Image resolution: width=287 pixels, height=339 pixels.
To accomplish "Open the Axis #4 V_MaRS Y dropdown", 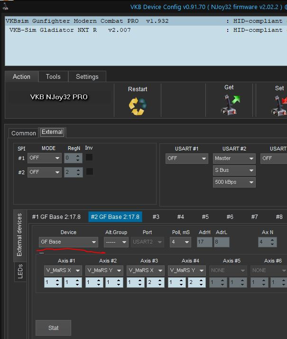I will (187, 271).
